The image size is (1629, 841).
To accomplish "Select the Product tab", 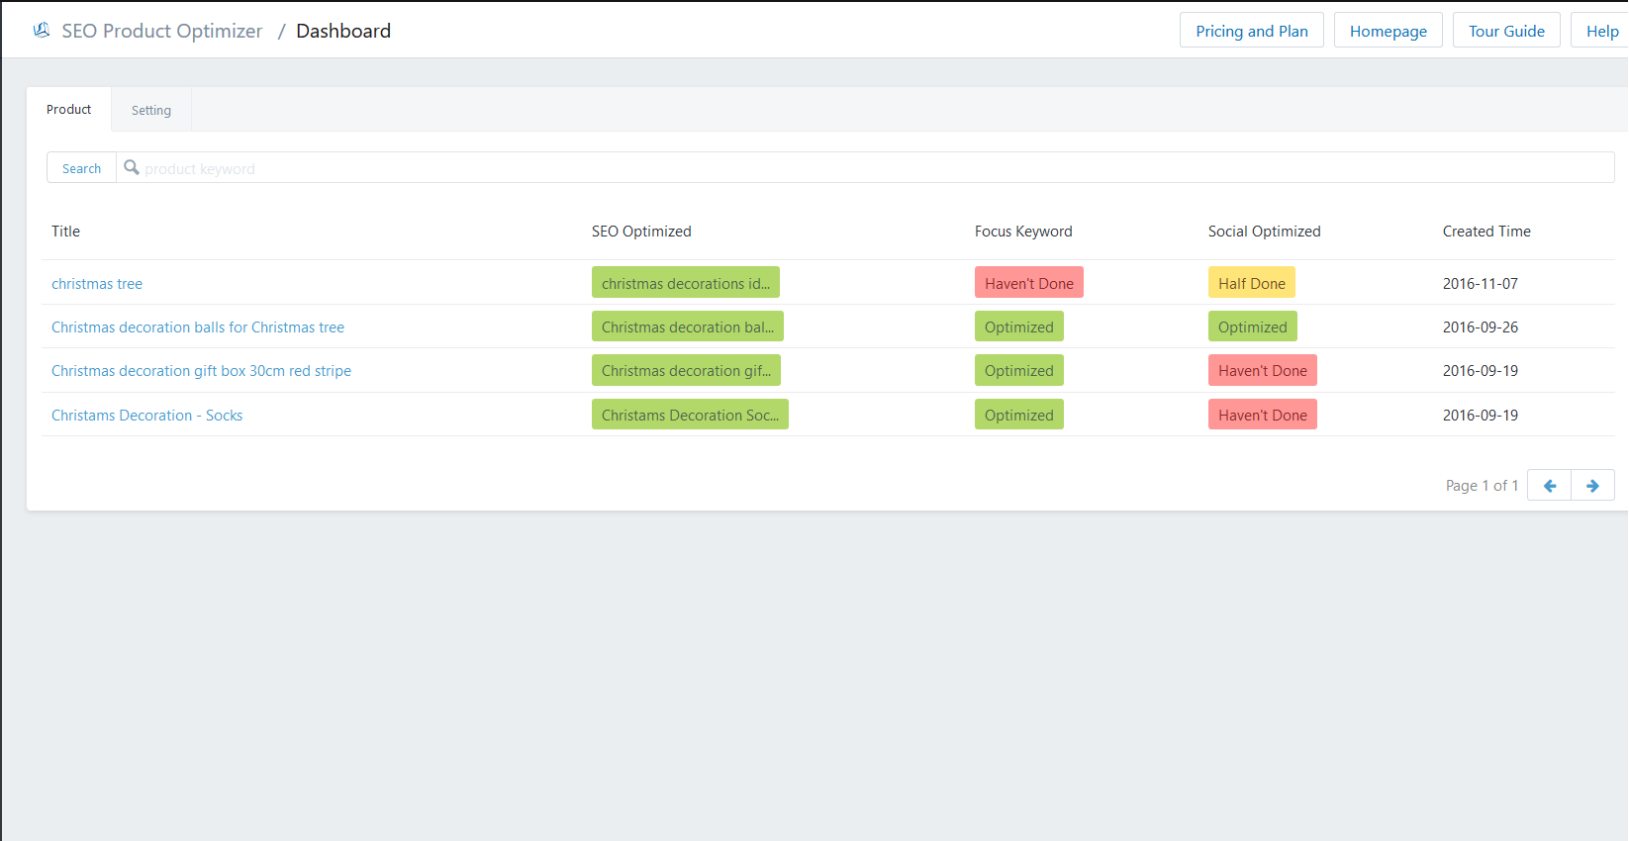I will click(x=69, y=110).
